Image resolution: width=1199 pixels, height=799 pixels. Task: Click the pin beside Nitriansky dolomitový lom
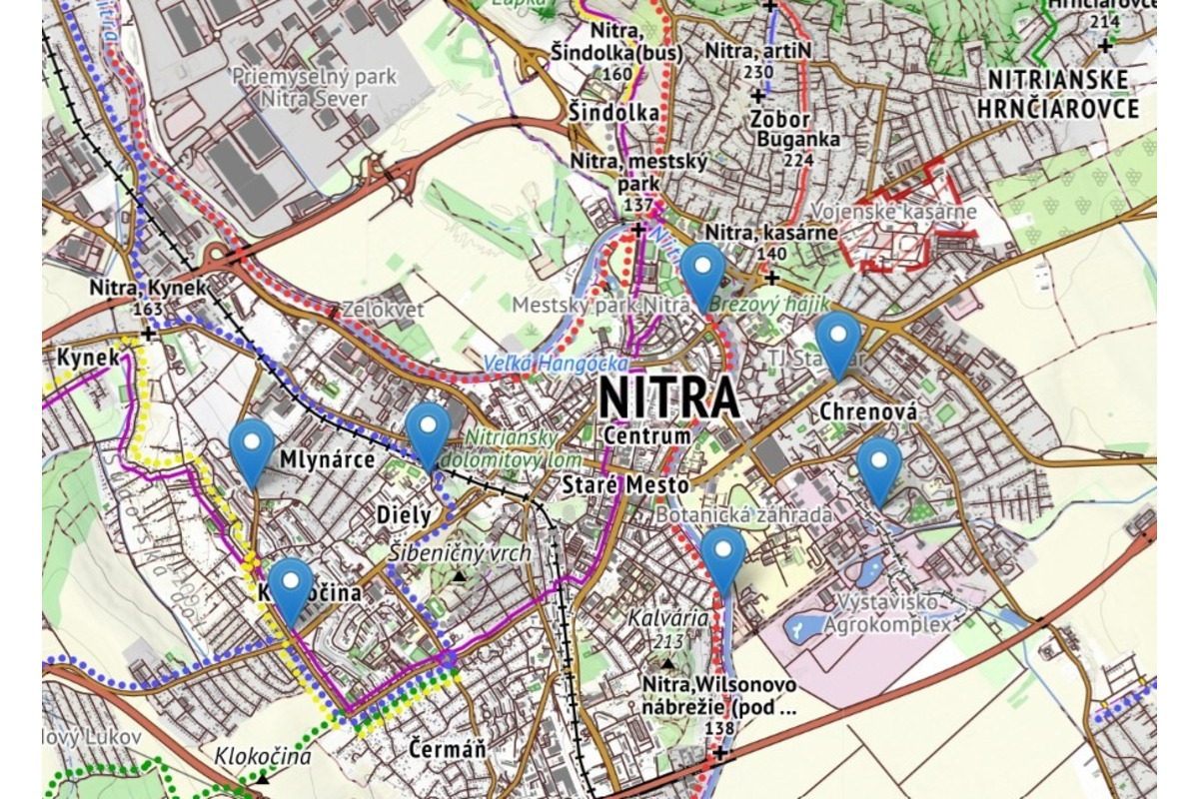(429, 432)
